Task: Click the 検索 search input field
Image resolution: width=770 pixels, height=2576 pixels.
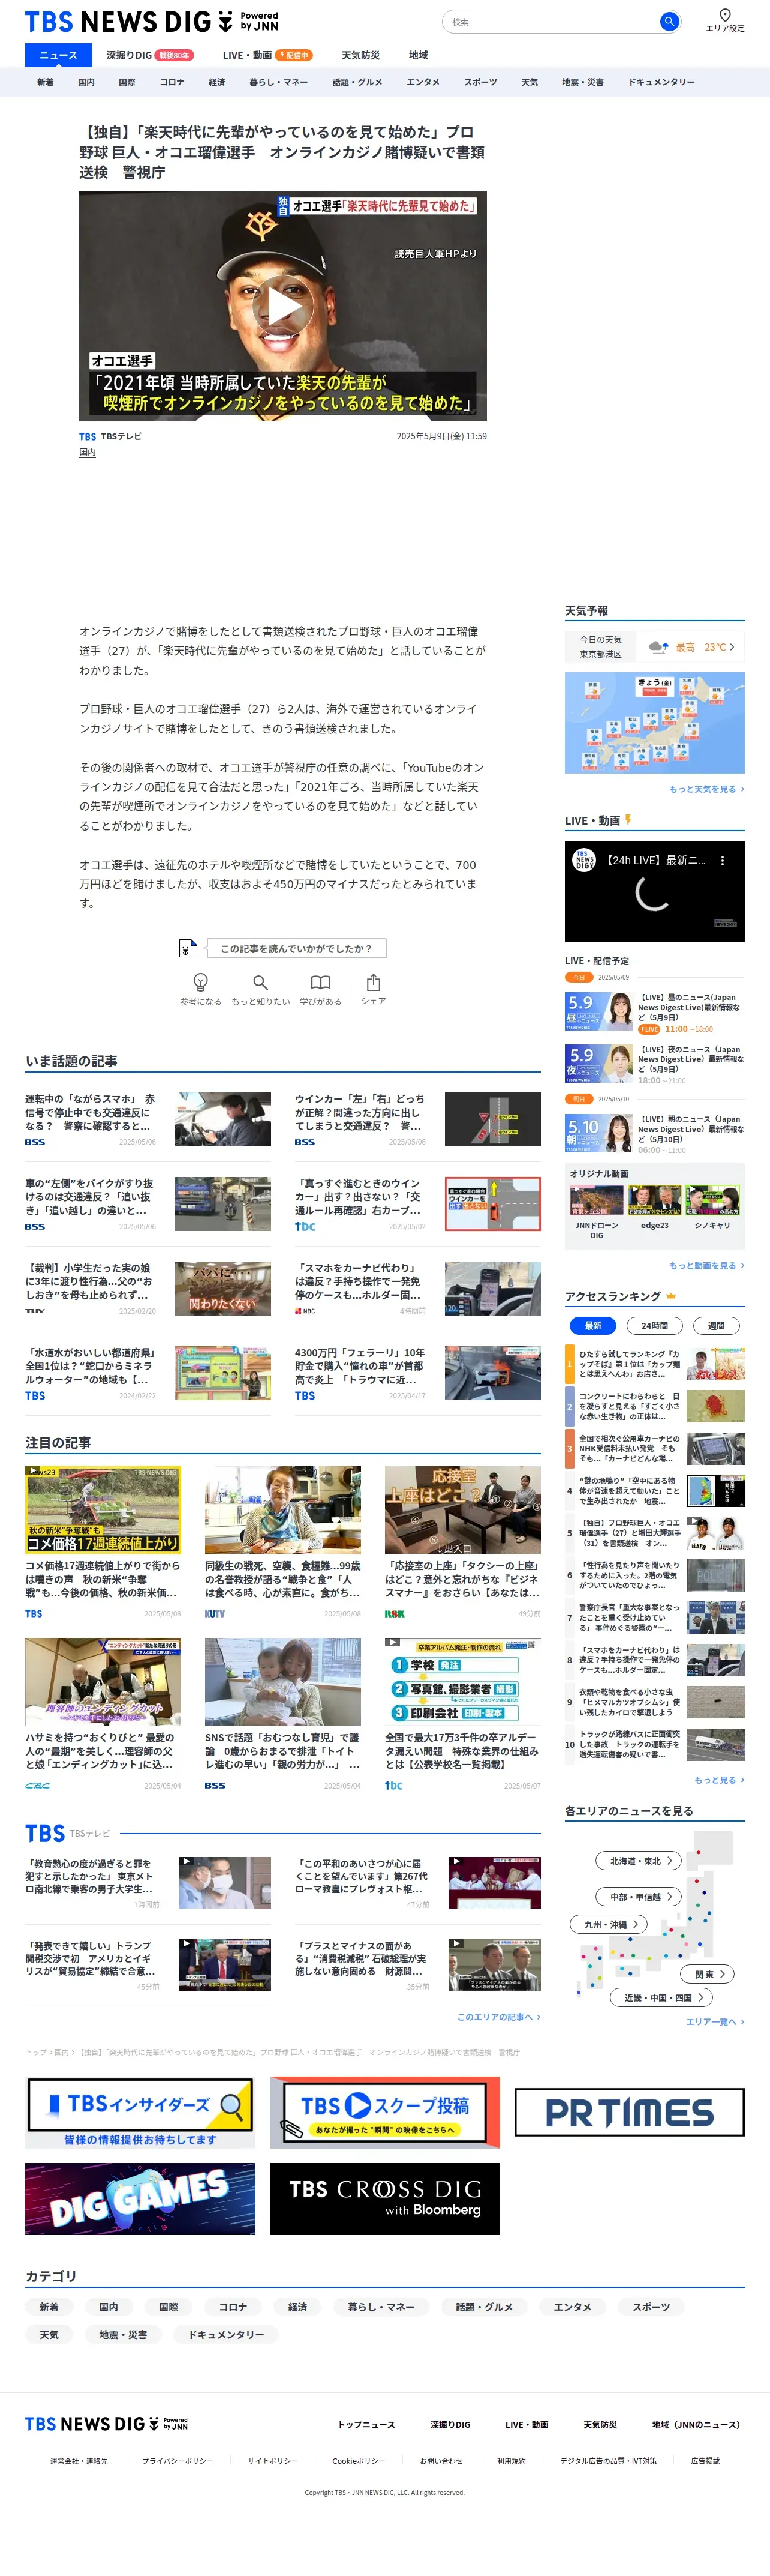Action: click(x=552, y=21)
